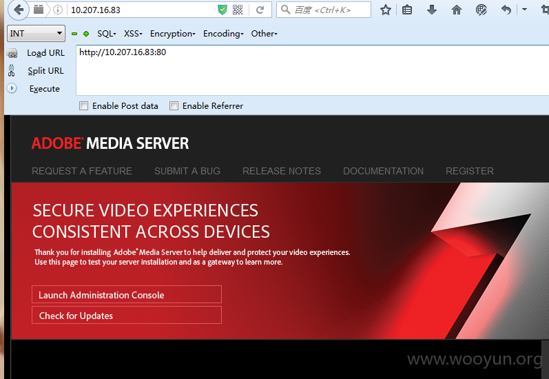Bookmark this page with the star icon
The image size is (549, 379).
click(386, 10)
